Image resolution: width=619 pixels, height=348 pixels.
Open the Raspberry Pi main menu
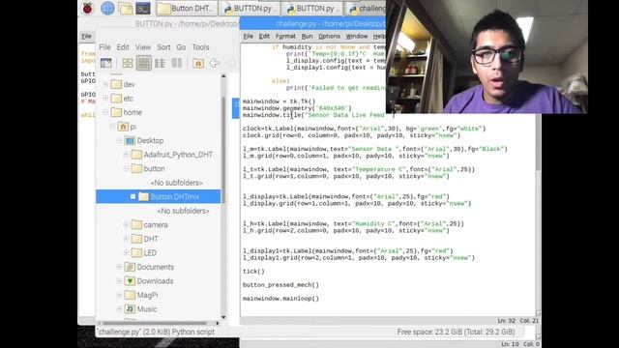(88, 8)
